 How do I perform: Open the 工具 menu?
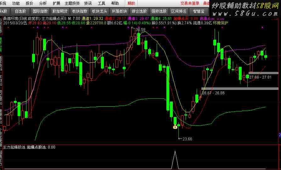(101, 3)
